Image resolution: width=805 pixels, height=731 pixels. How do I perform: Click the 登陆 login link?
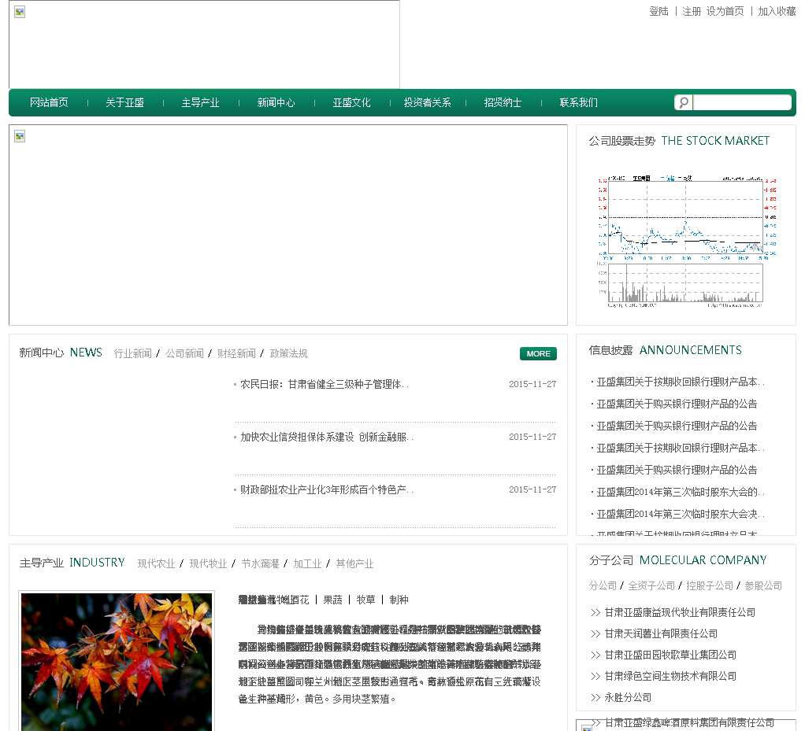(x=658, y=11)
